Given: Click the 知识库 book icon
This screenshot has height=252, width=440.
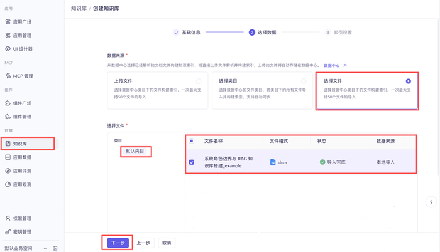Looking at the screenshot, I should [8, 144].
